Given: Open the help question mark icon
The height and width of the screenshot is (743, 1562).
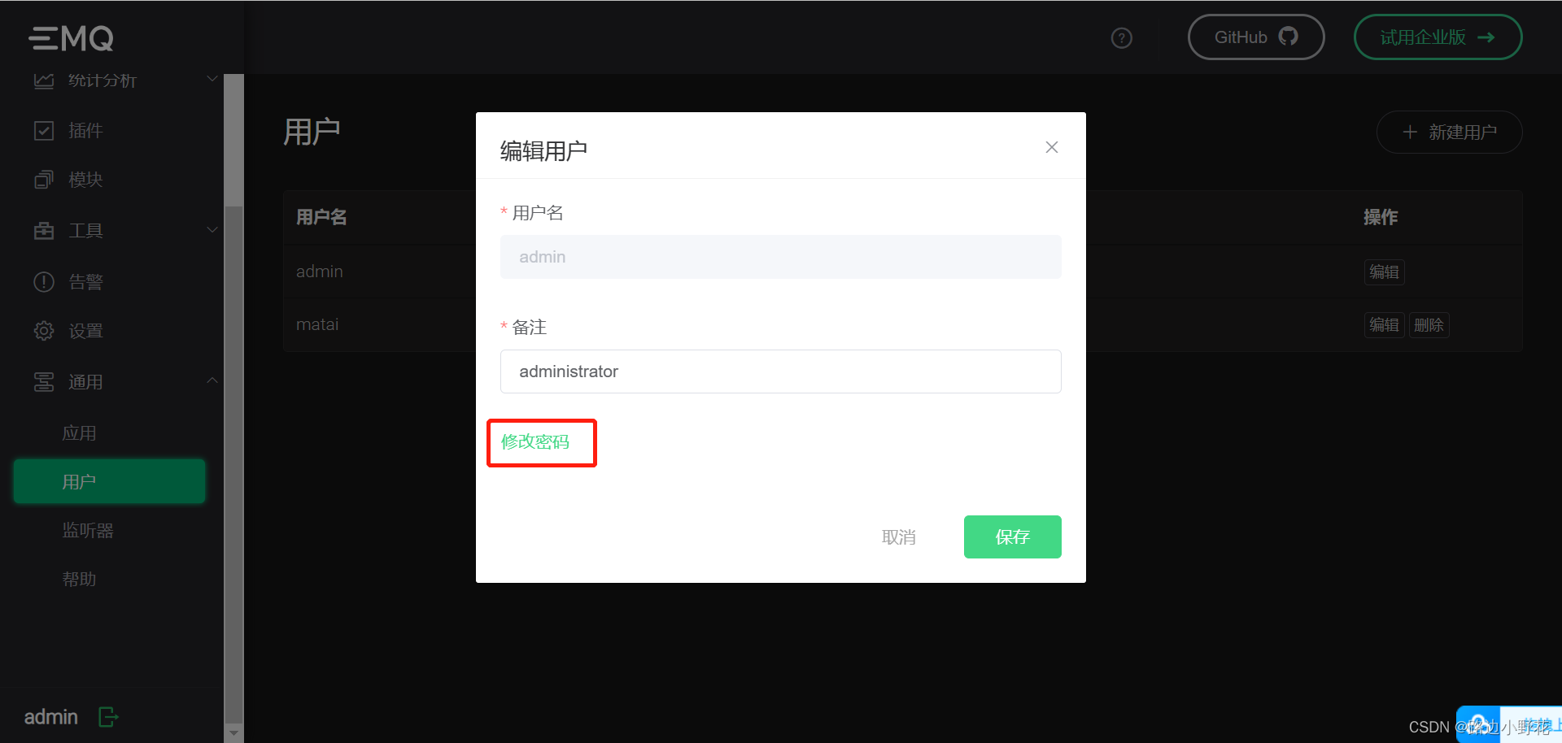Looking at the screenshot, I should [1121, 38].
